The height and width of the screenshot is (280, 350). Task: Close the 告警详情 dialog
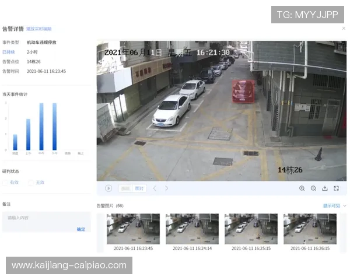(344, 28)
